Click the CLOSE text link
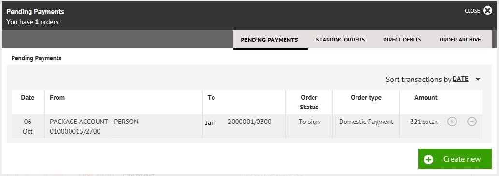Viewport: 499px width, 176px height. point(472,11)
